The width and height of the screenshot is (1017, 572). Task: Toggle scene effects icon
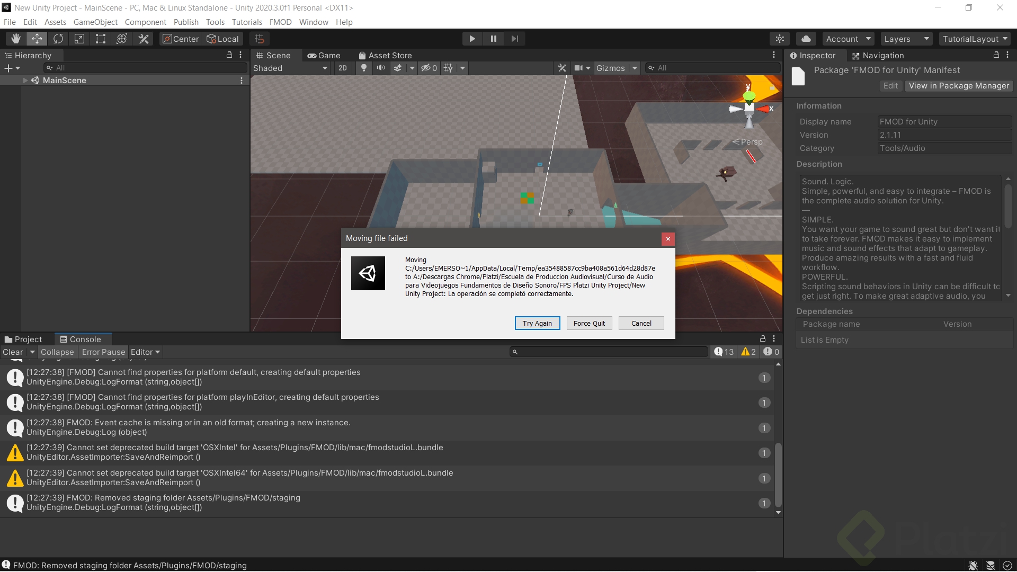click(398, 68)
